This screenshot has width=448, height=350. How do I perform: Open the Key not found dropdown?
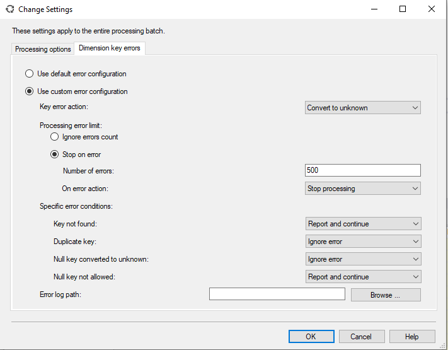tap(363, 224)
